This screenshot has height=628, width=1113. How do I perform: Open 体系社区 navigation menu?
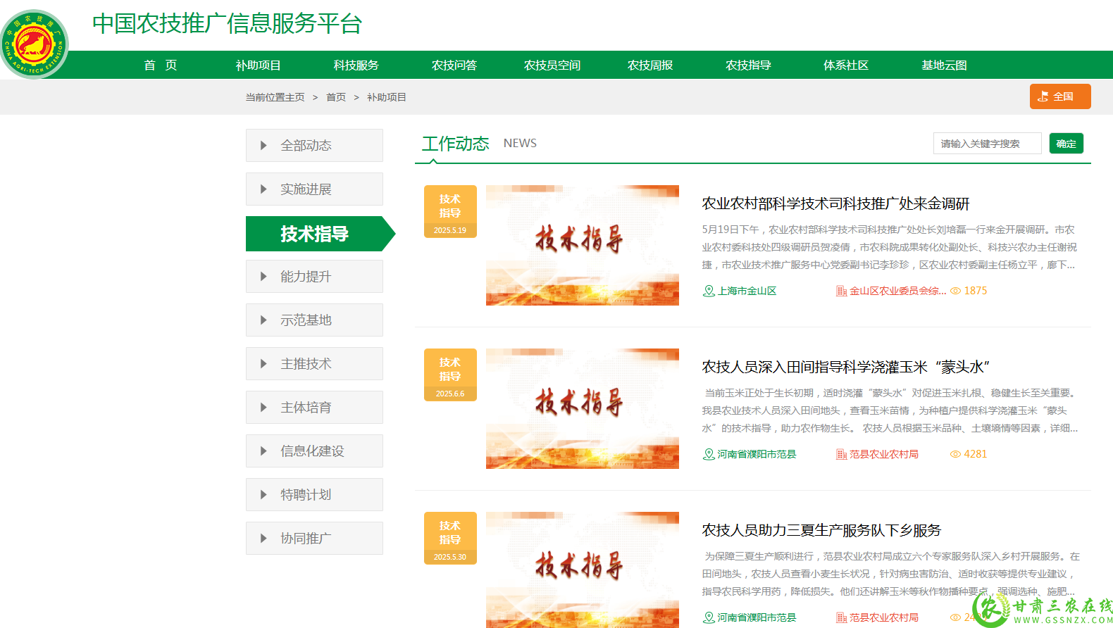[846, 65]
